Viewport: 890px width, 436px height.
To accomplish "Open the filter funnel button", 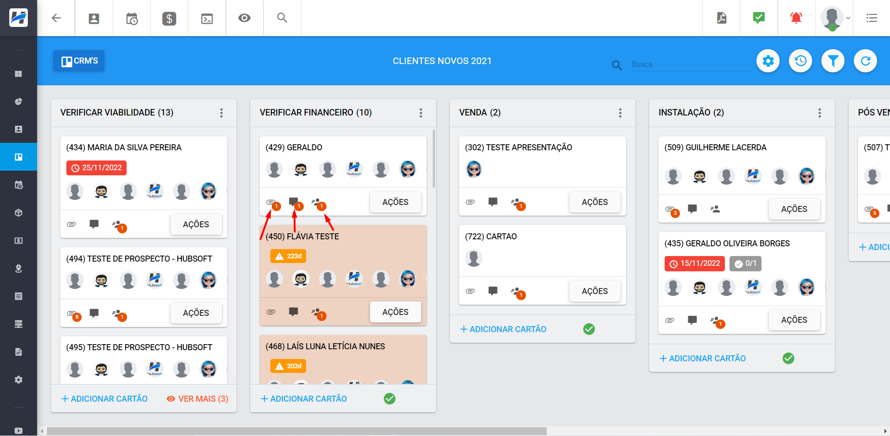I will (x=833, y=61).
